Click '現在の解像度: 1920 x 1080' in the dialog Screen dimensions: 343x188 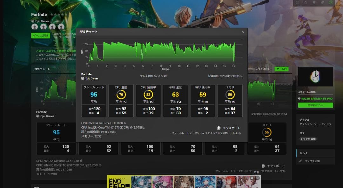click(x=99, y=132)
